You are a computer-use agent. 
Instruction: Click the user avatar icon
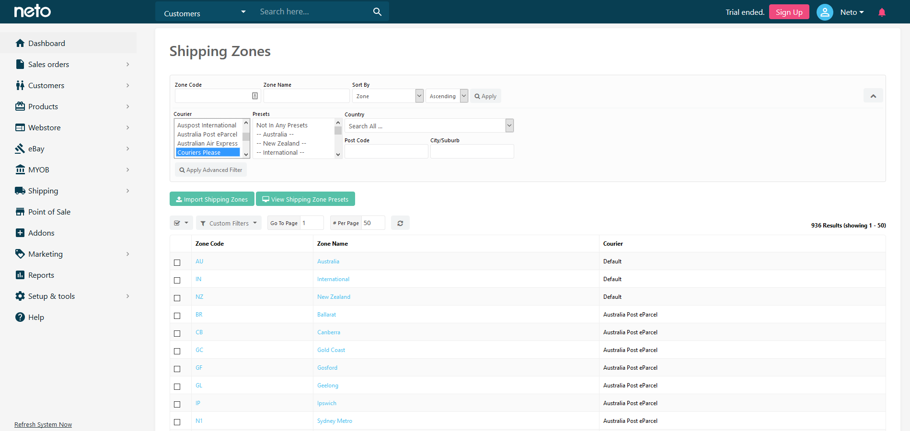825,12
